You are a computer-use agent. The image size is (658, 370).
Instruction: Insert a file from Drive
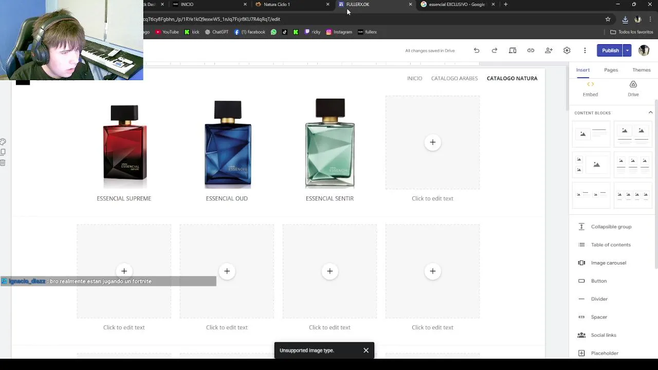pyautogui.click(x=633, y=89)
